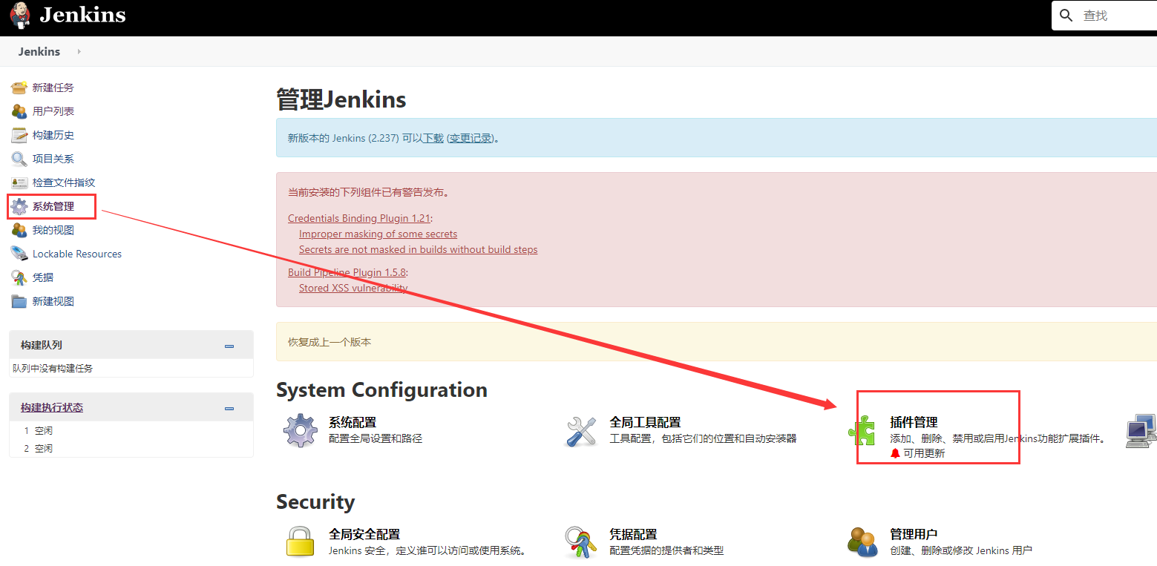Image resolution: width=1157 pixels, height=566 pixels.
Task: Click the 凭据 keys icon in sidebar
Action: click(x=19, y=277)
